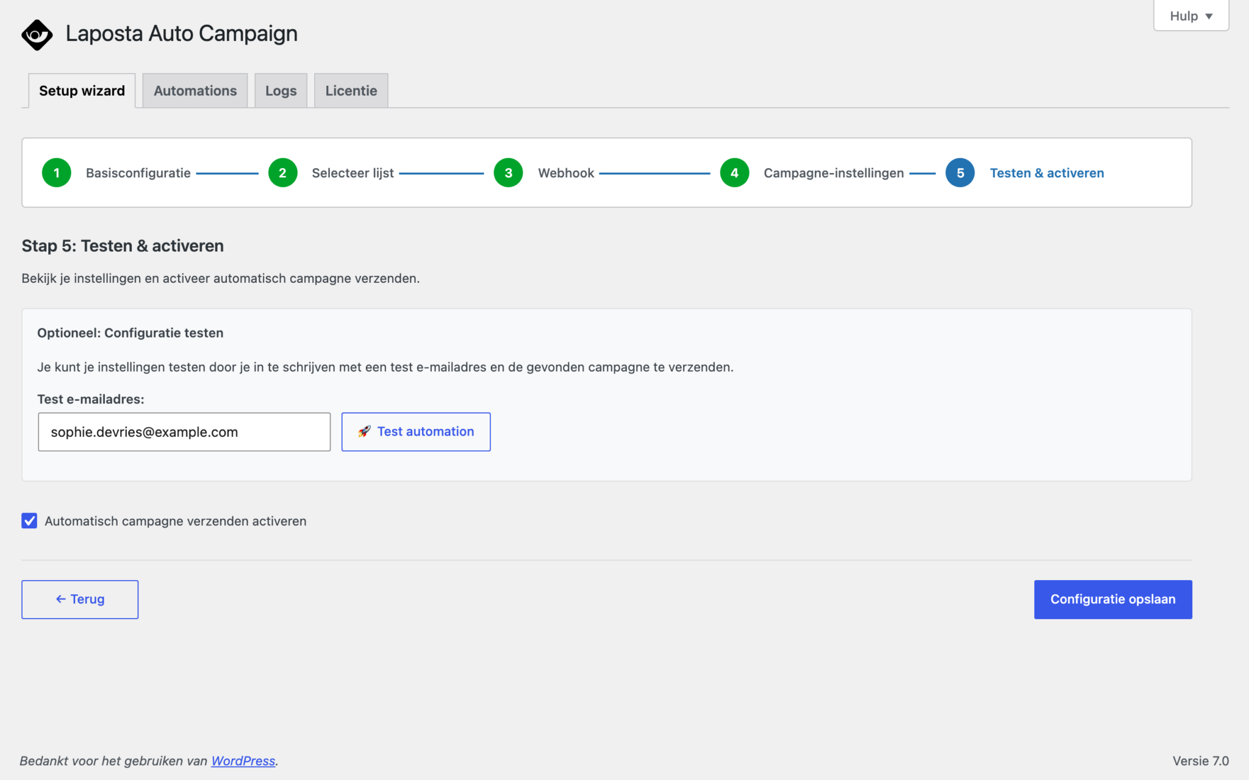Click the Stap 5: Testen & activeren heading
The height and width of the screenshot is (780, 1249).
coord(123,246)
